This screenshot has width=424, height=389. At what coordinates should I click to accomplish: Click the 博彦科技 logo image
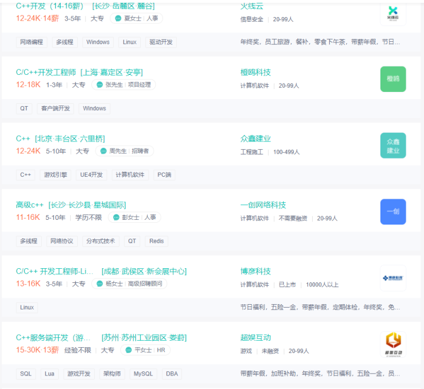[x=393, y=278]
